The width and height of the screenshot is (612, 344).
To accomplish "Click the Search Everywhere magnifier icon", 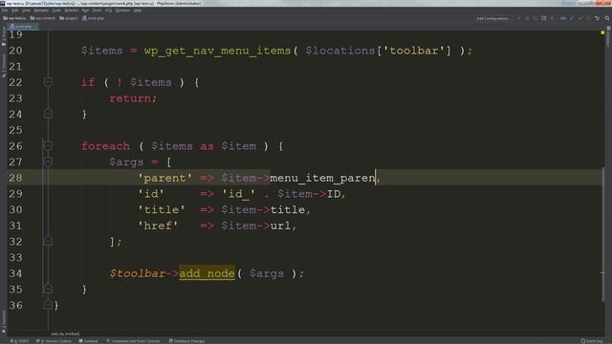I will [607, 18].
